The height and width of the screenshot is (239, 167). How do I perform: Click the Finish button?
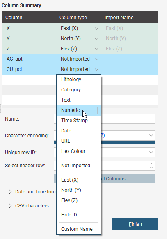pyautogui.click(x=135, y=224)
